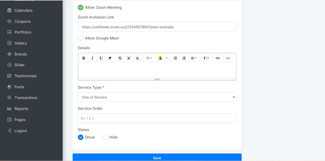The width and height of the screenshot is (325, 161).
Task: Apply italic formatting in Details editor
Action: point(92,58)
